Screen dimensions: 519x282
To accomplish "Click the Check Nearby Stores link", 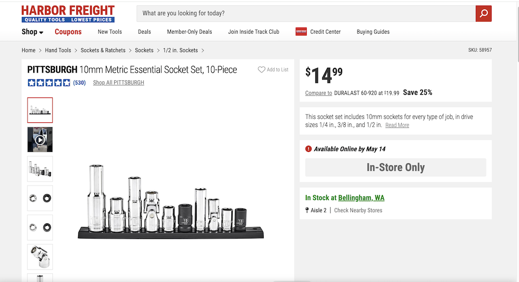I will point(358,210).
